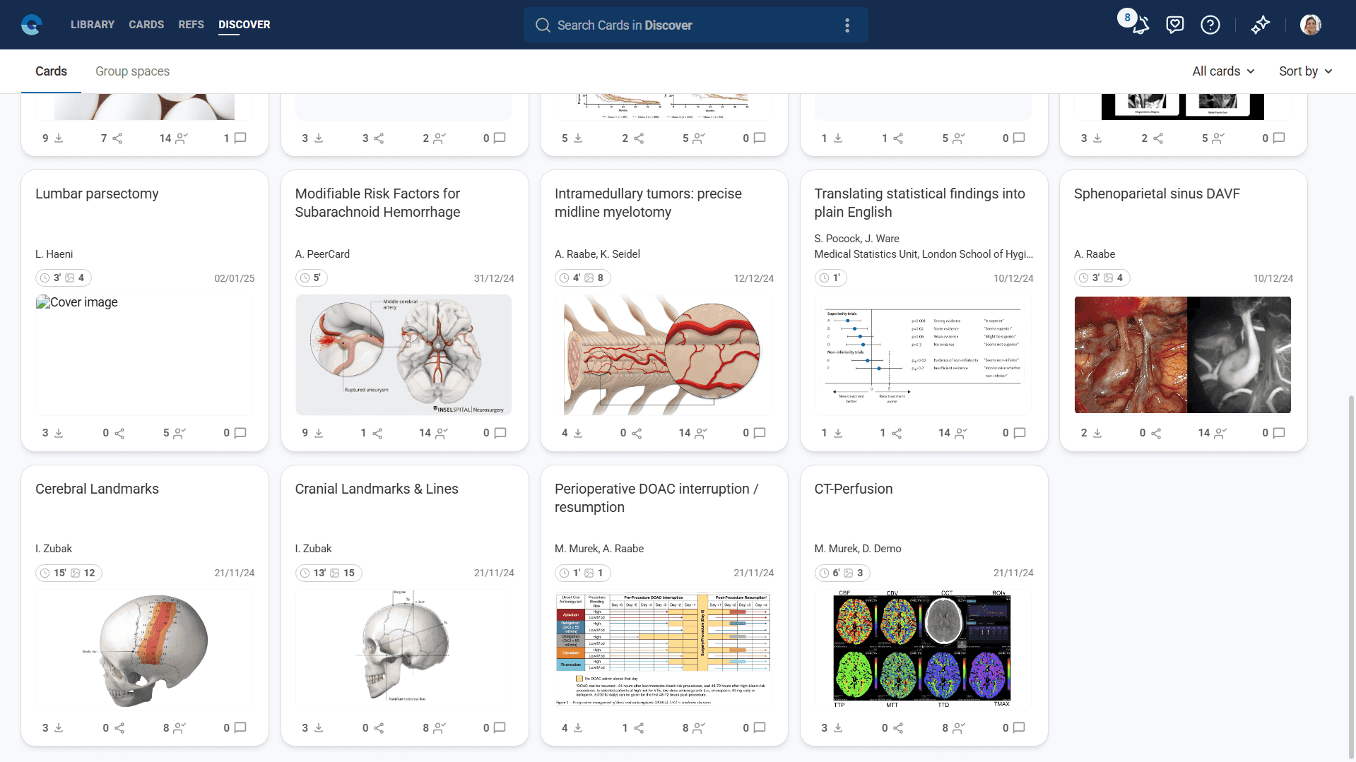Open the user profile avatar
The height and width of the screenshot is (762, 1356).
tap(1310, 25)
